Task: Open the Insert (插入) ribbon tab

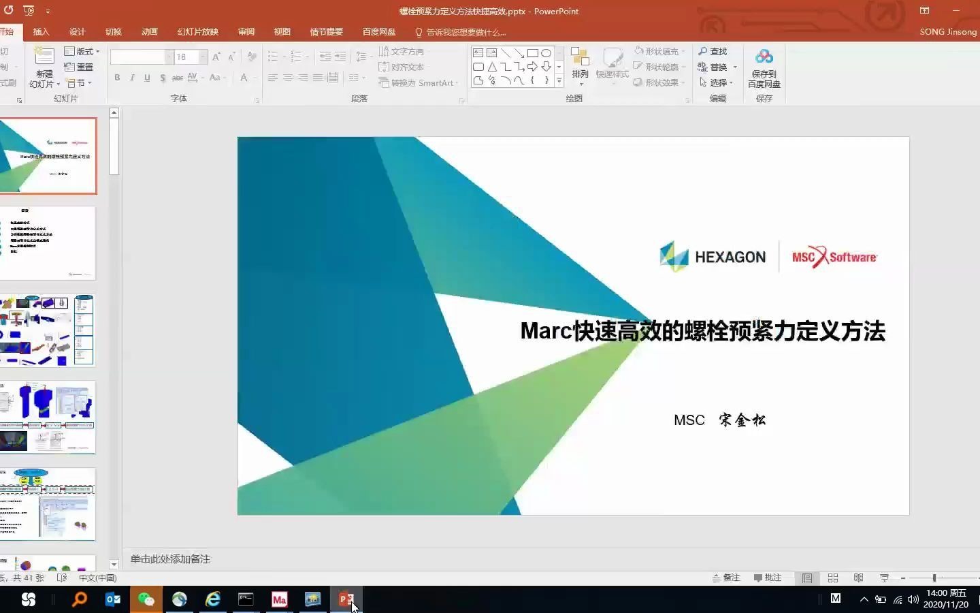Action: click(42, 32)
